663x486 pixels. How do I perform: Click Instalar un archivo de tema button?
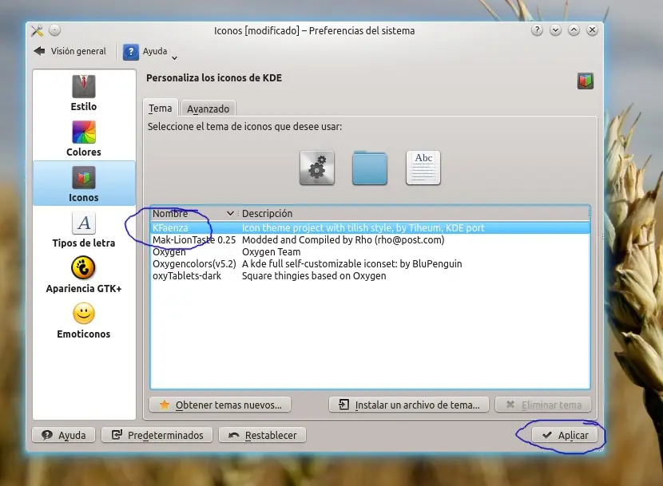point(409,405)
